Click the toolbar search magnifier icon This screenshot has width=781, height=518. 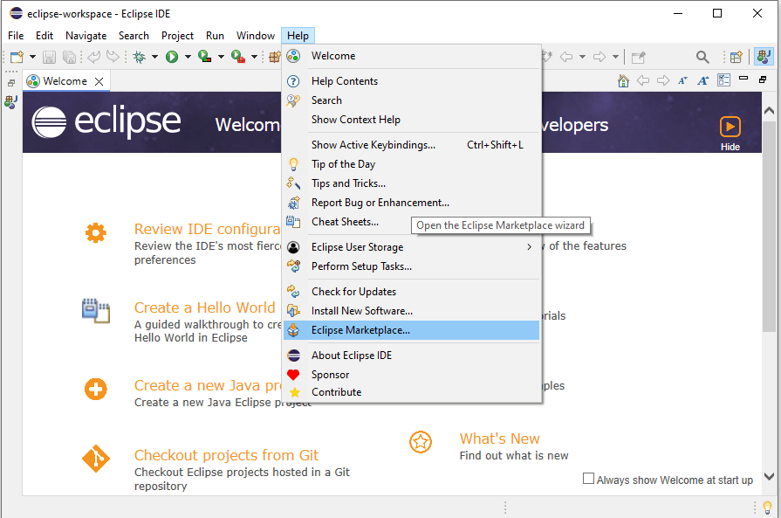[702, 57]
